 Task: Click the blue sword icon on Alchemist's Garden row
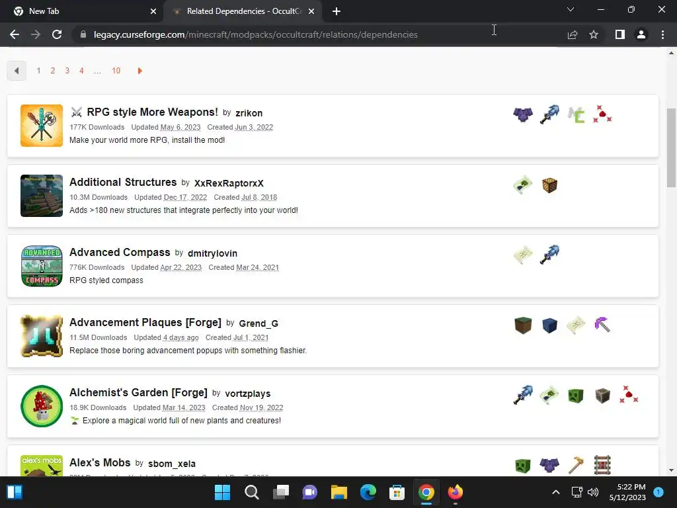point(523,396)
